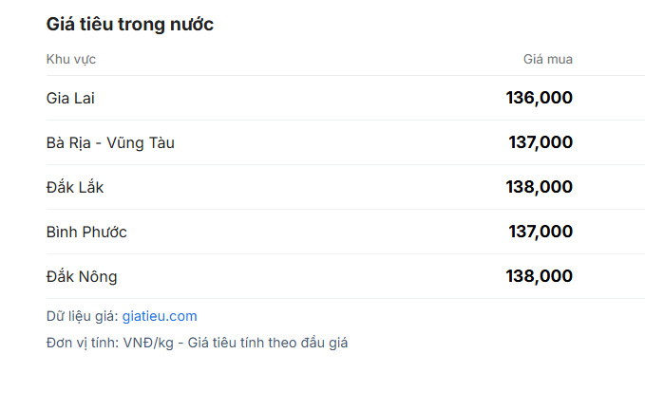Click the Giá tiêu trong nước heading

(130, 25)
